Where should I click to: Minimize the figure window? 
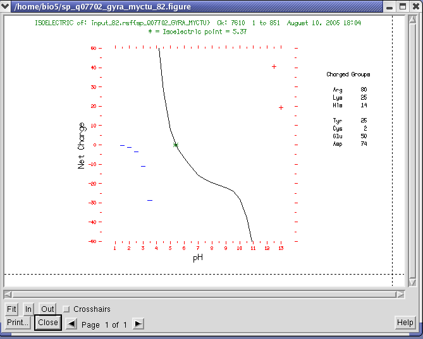(390, 6)
